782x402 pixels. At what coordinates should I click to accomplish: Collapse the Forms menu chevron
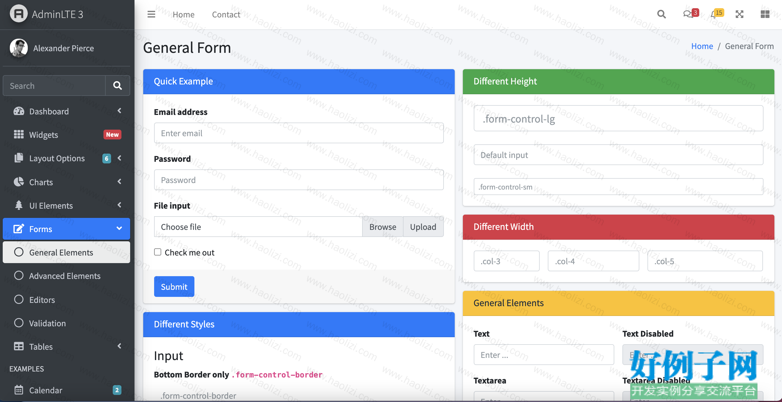tap(119, 228)
